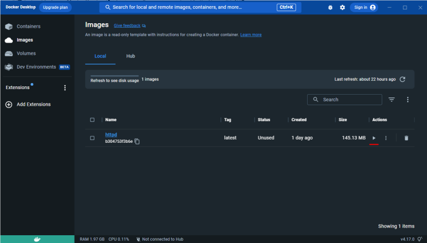Click the v4.17.0 version label

(408, 239)
